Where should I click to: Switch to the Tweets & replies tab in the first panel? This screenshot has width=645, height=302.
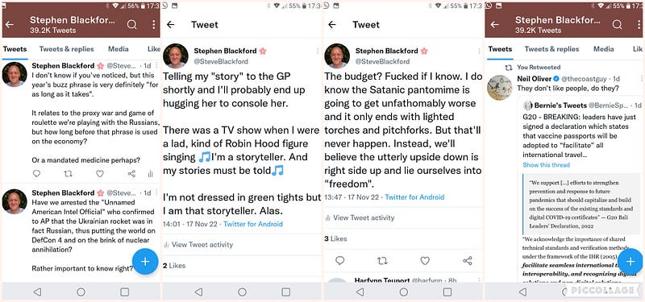(x=67, y=49)
